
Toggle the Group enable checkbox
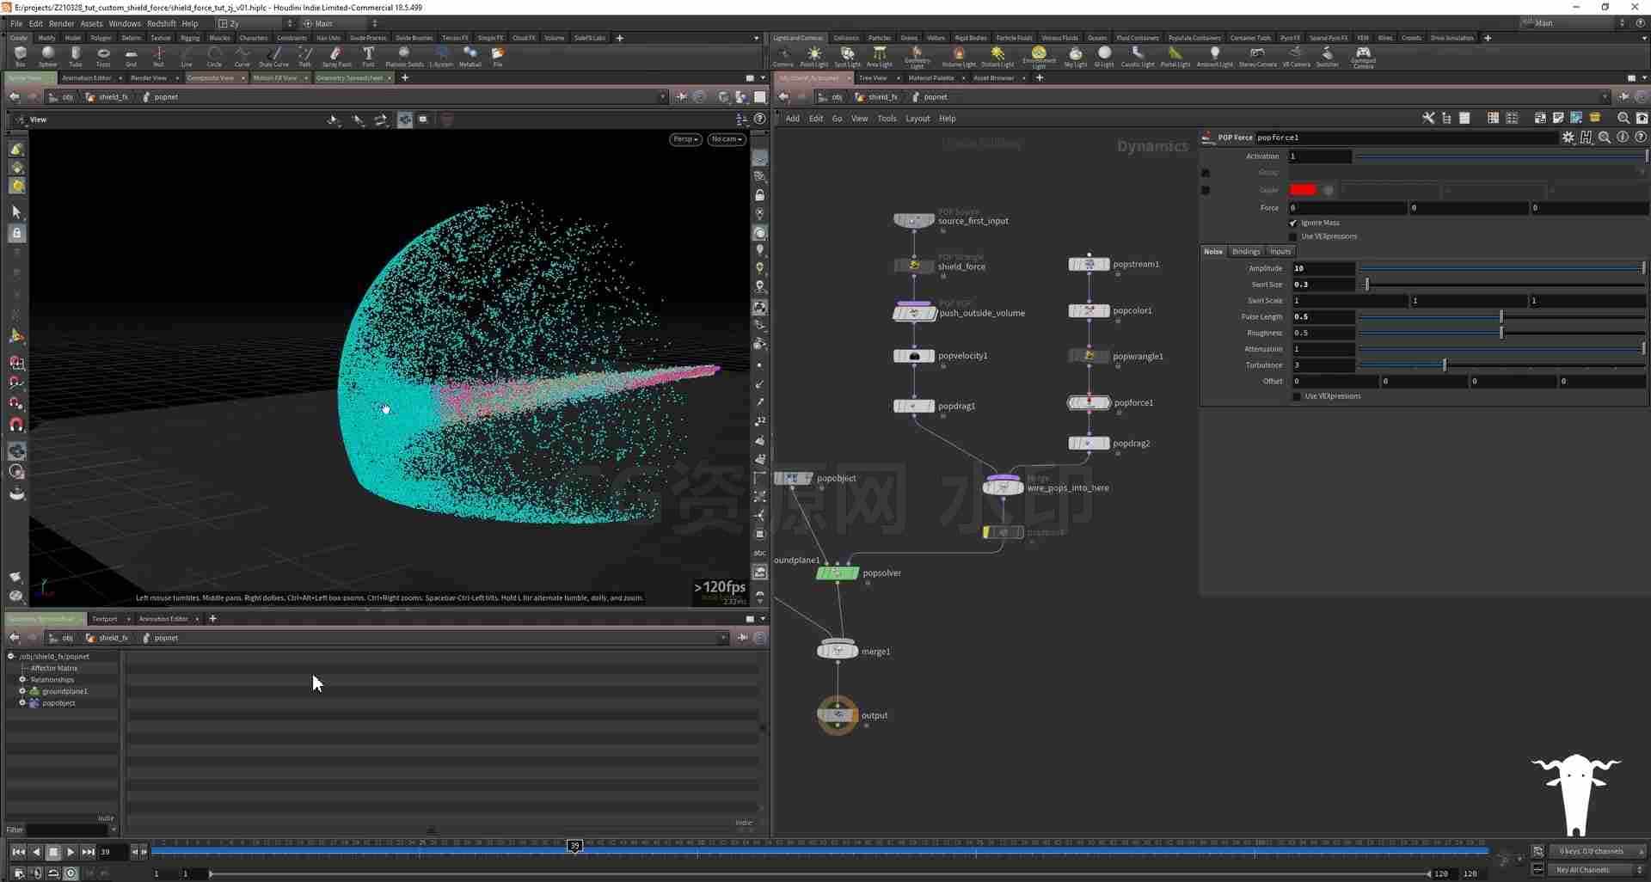(1206, 173)
